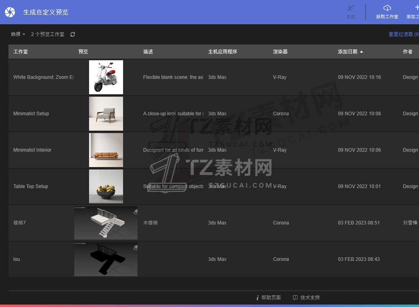The width and height of the screenshot is (419, 307).
Task: Click the 木楼梯 description cell
Action: (x=151, y=222)
